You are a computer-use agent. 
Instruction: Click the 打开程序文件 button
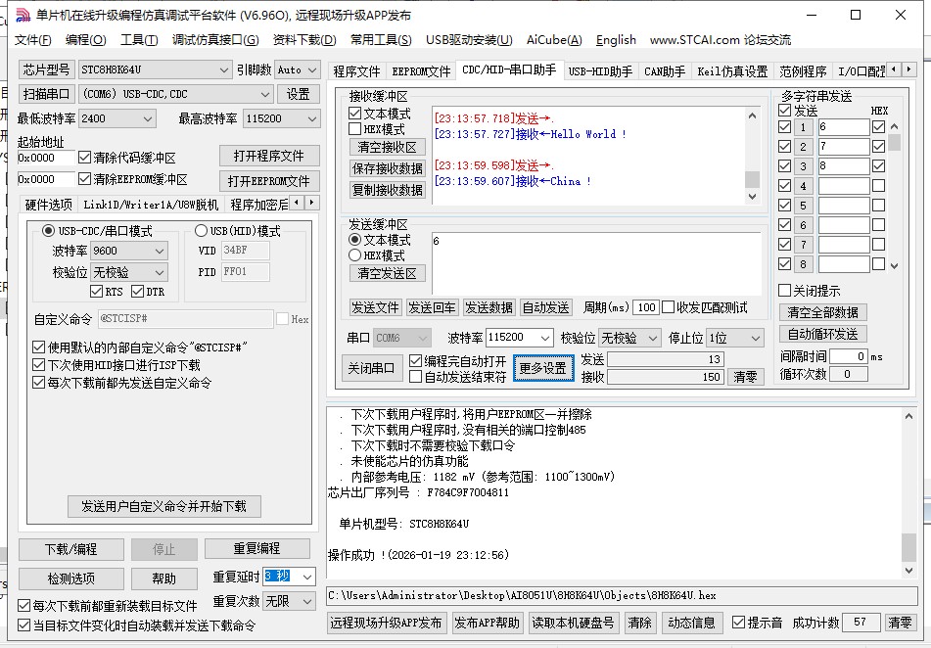click(x=267, y=157)
